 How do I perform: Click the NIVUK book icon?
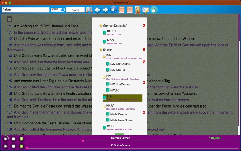[108, 90]
